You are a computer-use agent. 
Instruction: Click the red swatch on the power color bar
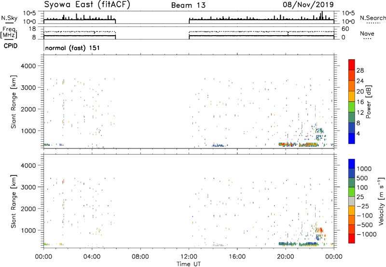click(x=352, y=65)
